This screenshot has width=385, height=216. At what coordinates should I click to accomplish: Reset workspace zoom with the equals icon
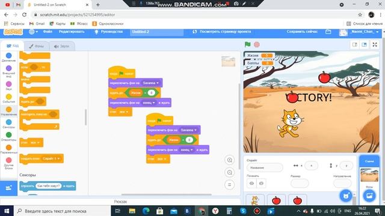(230, 185)
